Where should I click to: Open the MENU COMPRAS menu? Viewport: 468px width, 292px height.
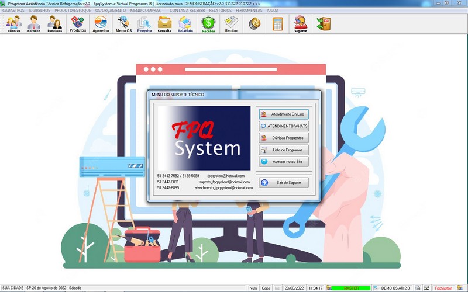click(x=145, y=10)
